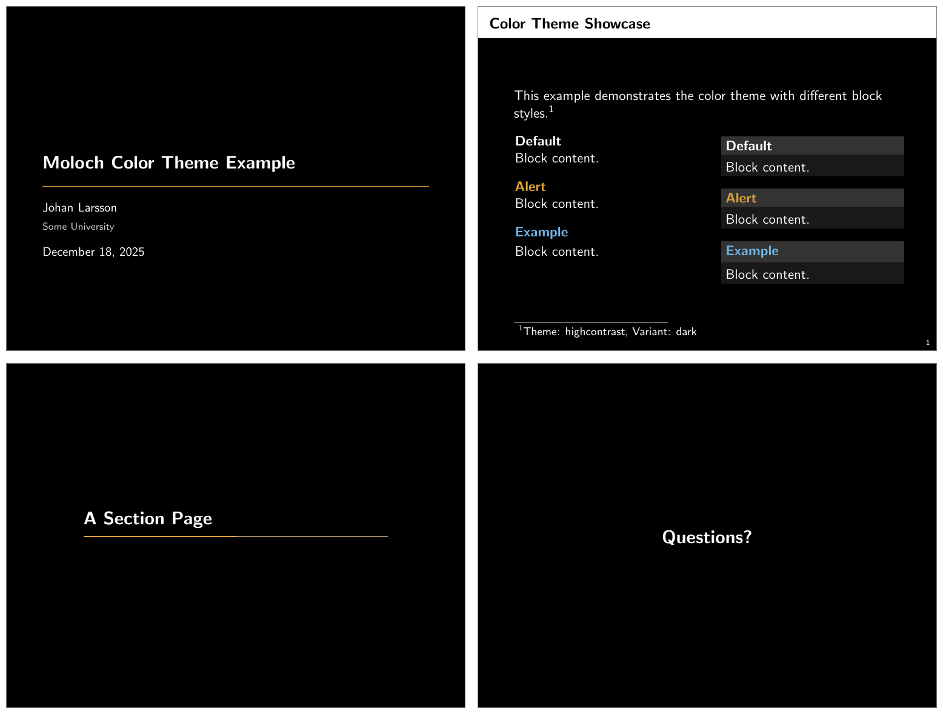943x714 pixels.
Task: Open the "Questions?" closing slide
Action: [707, 538]
